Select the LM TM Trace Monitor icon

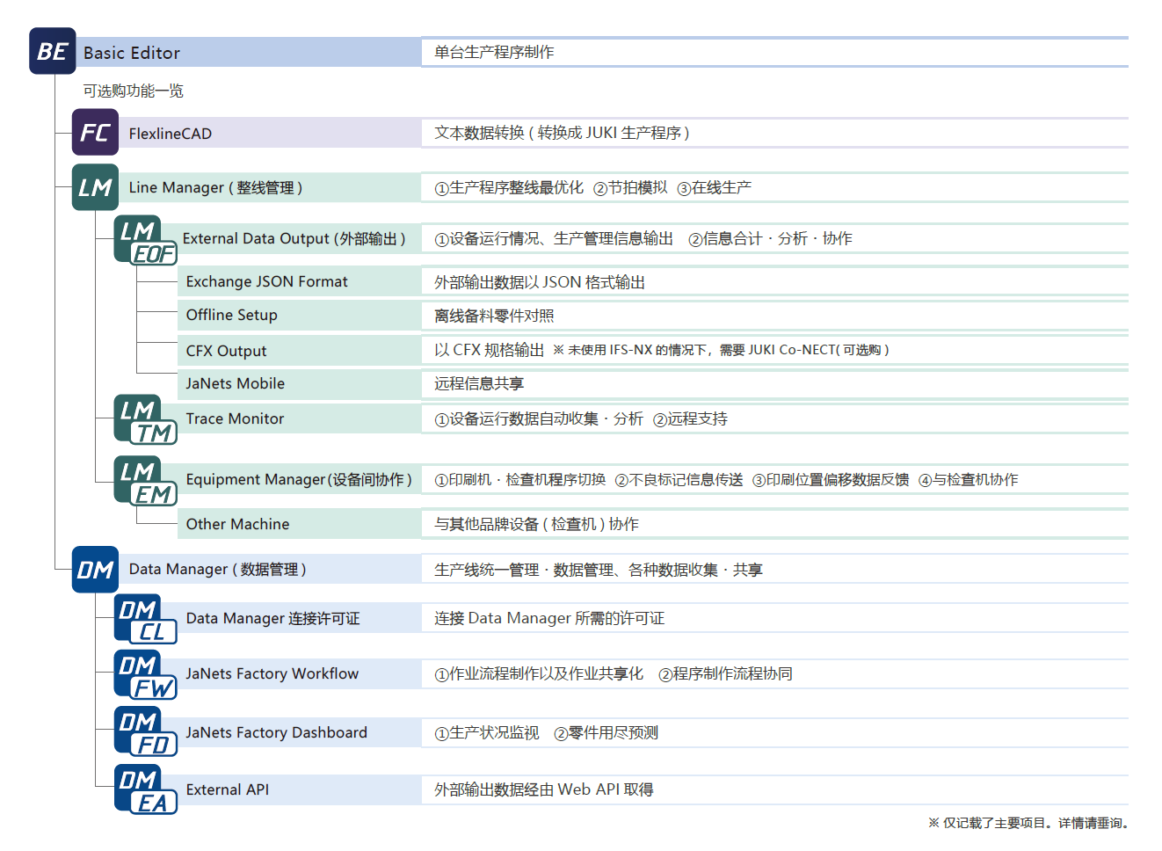(x=145, y=420)
